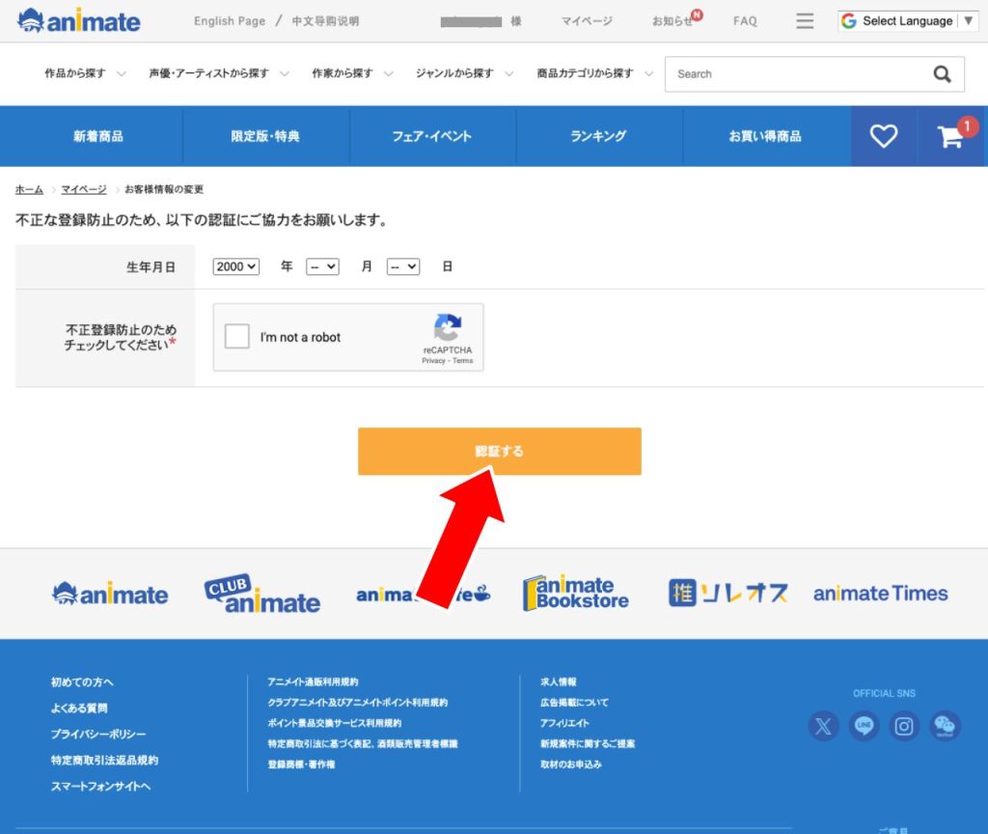Expand the Select Language dropdown
The height and width of the screenshot is (834, 988).
pos(907,21)
